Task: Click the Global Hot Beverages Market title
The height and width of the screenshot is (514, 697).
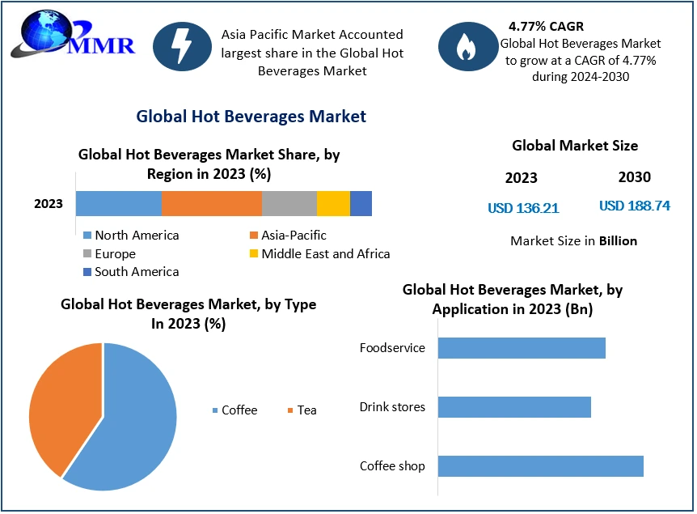Action: coord(251,117)
